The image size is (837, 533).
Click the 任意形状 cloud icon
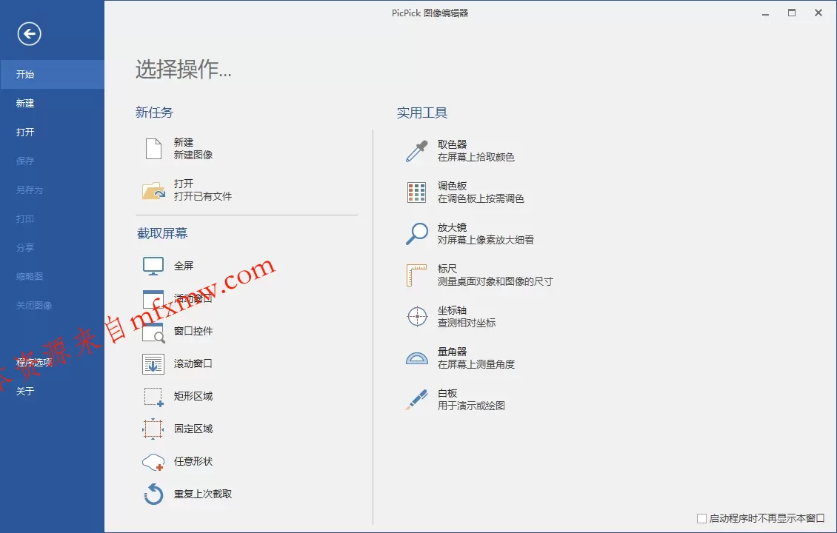[153, 461]
